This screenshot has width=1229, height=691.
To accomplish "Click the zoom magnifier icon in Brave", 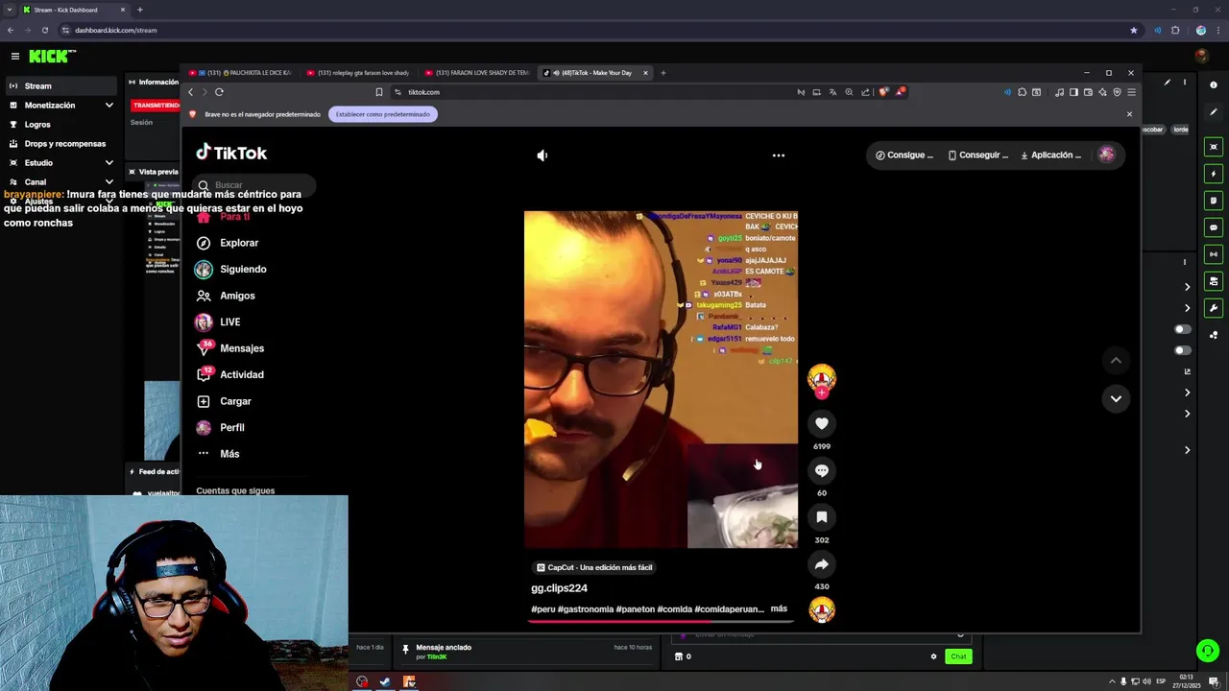I will pos(849,92).
